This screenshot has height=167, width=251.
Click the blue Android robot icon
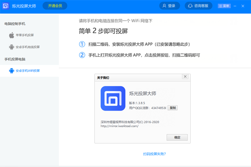coord(12,71)
